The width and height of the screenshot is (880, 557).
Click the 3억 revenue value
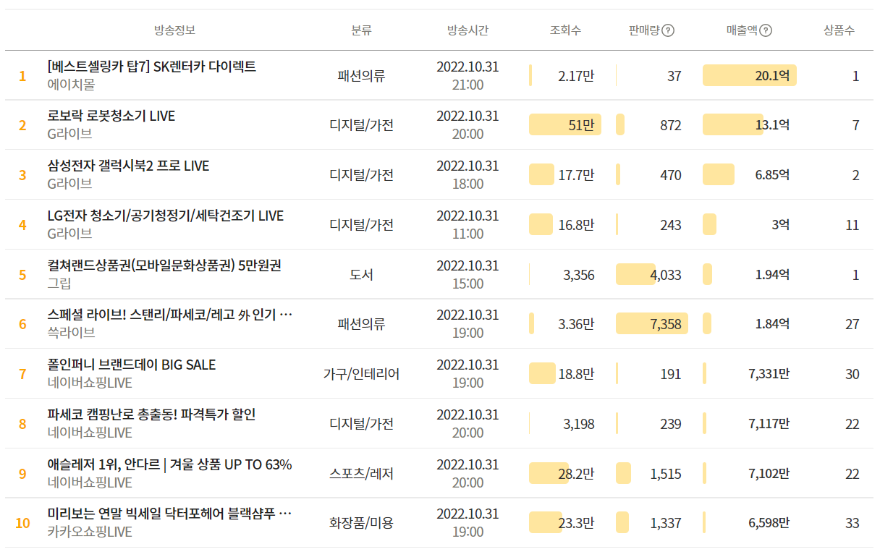click(x=780, y=224)
